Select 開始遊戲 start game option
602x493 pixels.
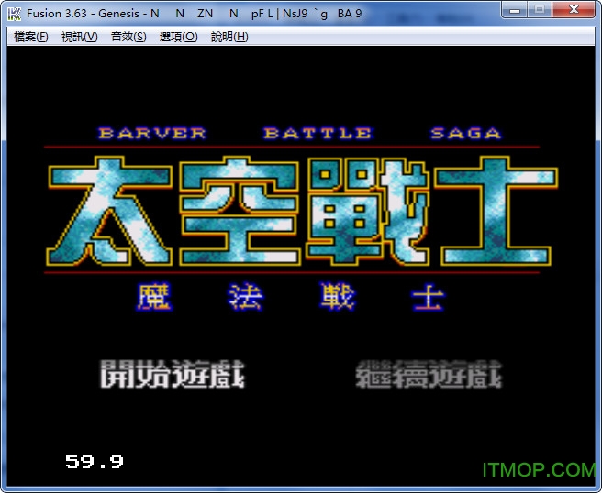(x=173, y=374)
